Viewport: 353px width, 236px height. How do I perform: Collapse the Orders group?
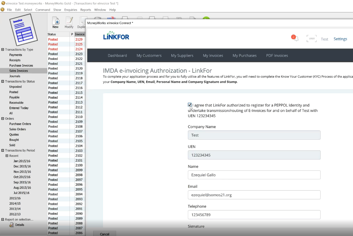(3, 119)
